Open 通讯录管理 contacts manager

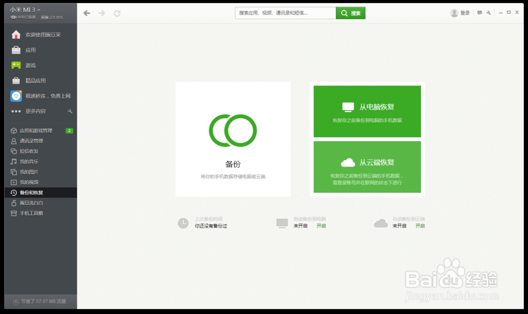coord(41,141)
